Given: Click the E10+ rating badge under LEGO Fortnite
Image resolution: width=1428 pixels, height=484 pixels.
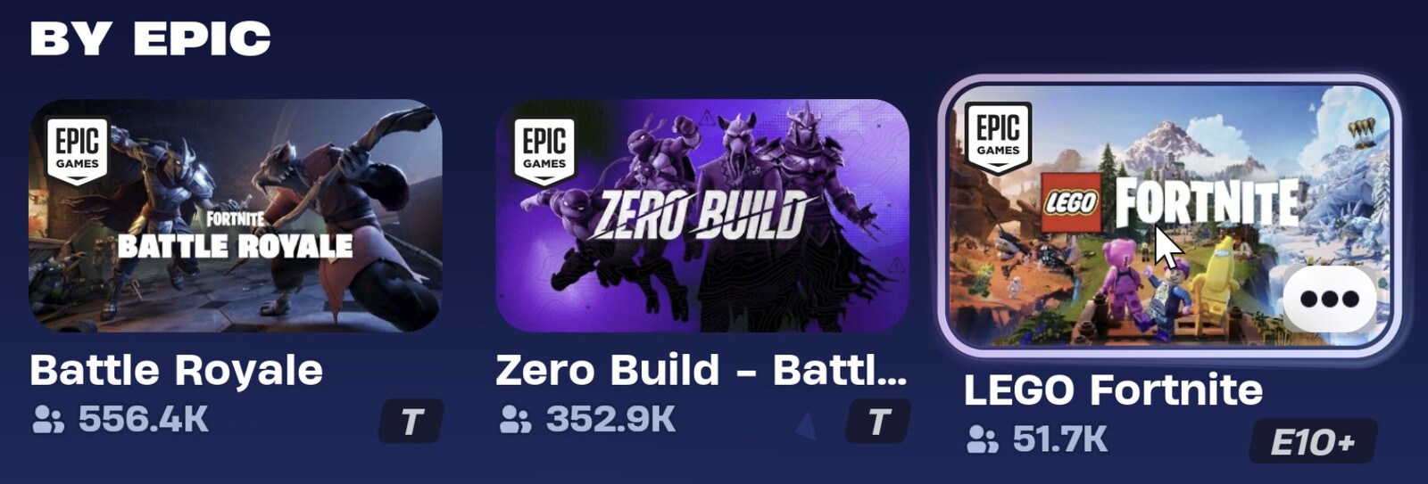Looking at the screenshot, I should pyautogui.click(x=1312, y=441).
